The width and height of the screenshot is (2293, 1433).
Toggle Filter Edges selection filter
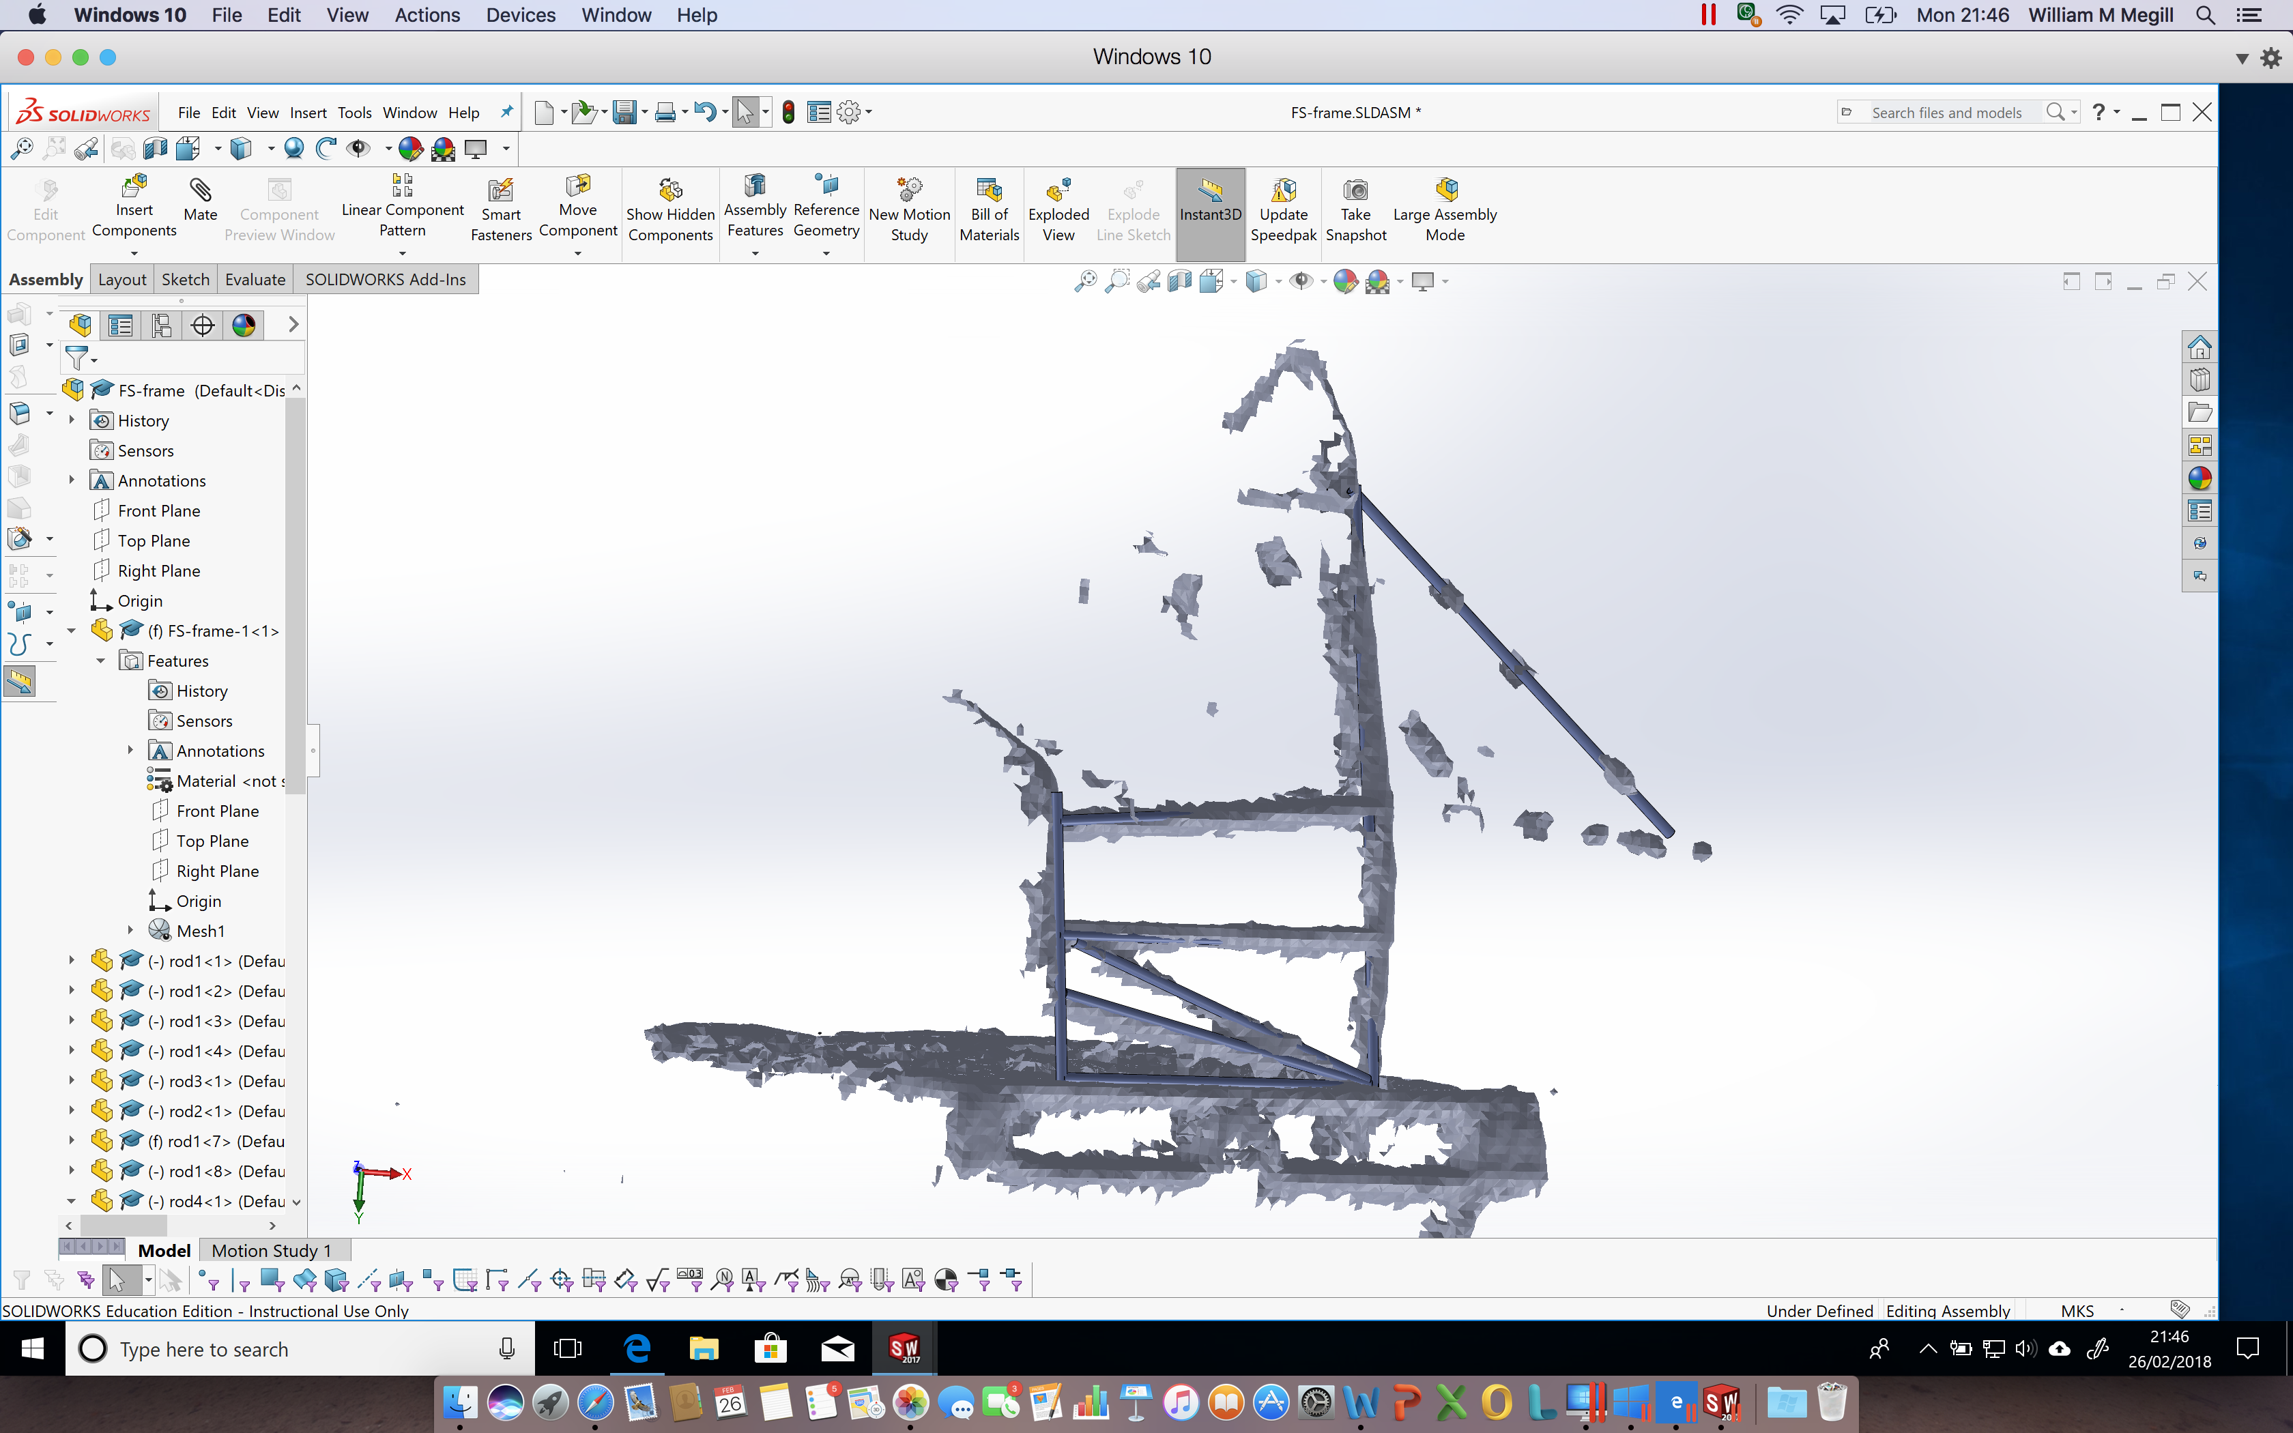point(241,1280)
